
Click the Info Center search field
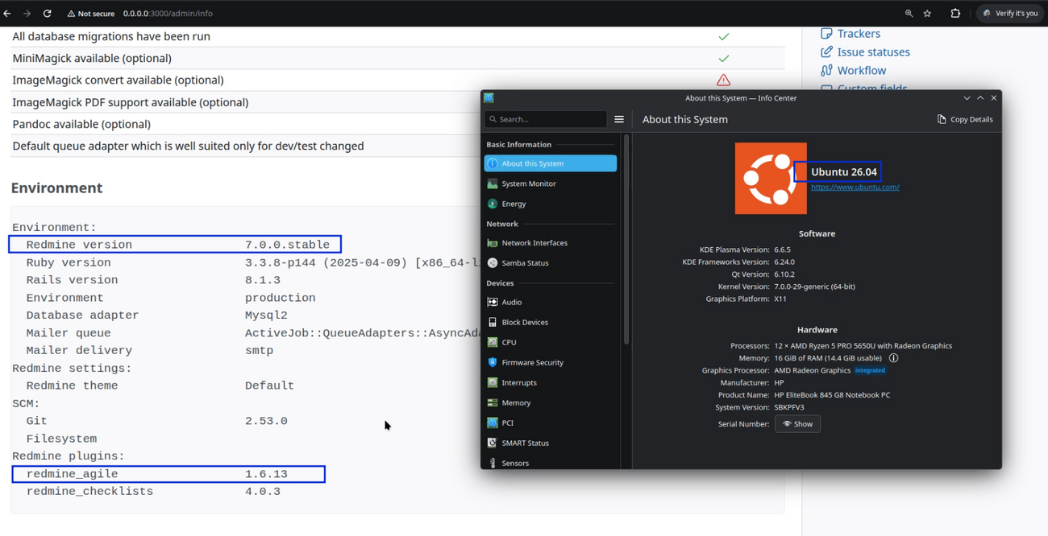click(545, 119)
